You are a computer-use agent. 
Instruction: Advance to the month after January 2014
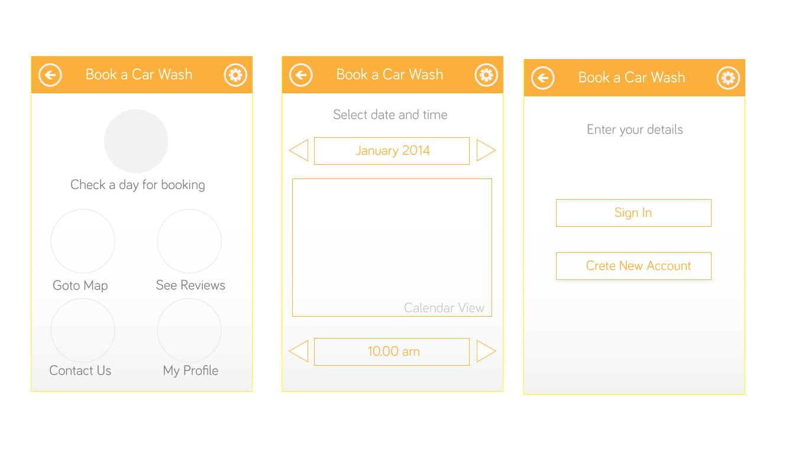486,150
